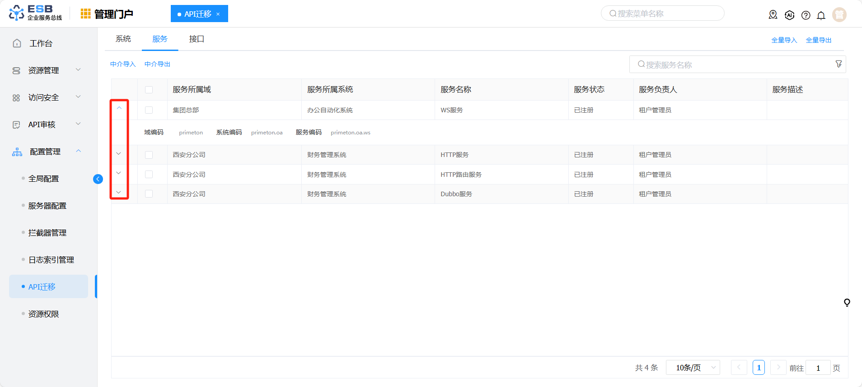Click the 中介导入 link
This screenshot has width=862, height=387.
coord(123,64)
